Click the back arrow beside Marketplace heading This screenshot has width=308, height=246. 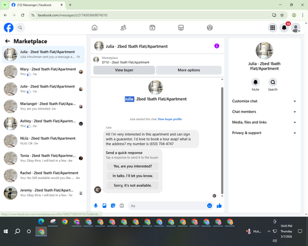[7, 41]
